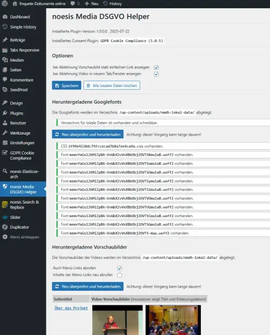
Task: Click the noesis Media DSGVO Helper shield icon
Action: tap(5, 186)
